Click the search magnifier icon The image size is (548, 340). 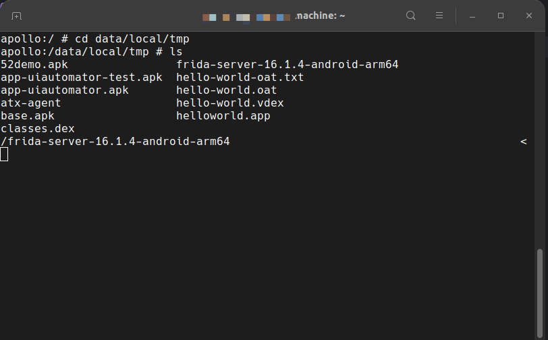(411, 16)
